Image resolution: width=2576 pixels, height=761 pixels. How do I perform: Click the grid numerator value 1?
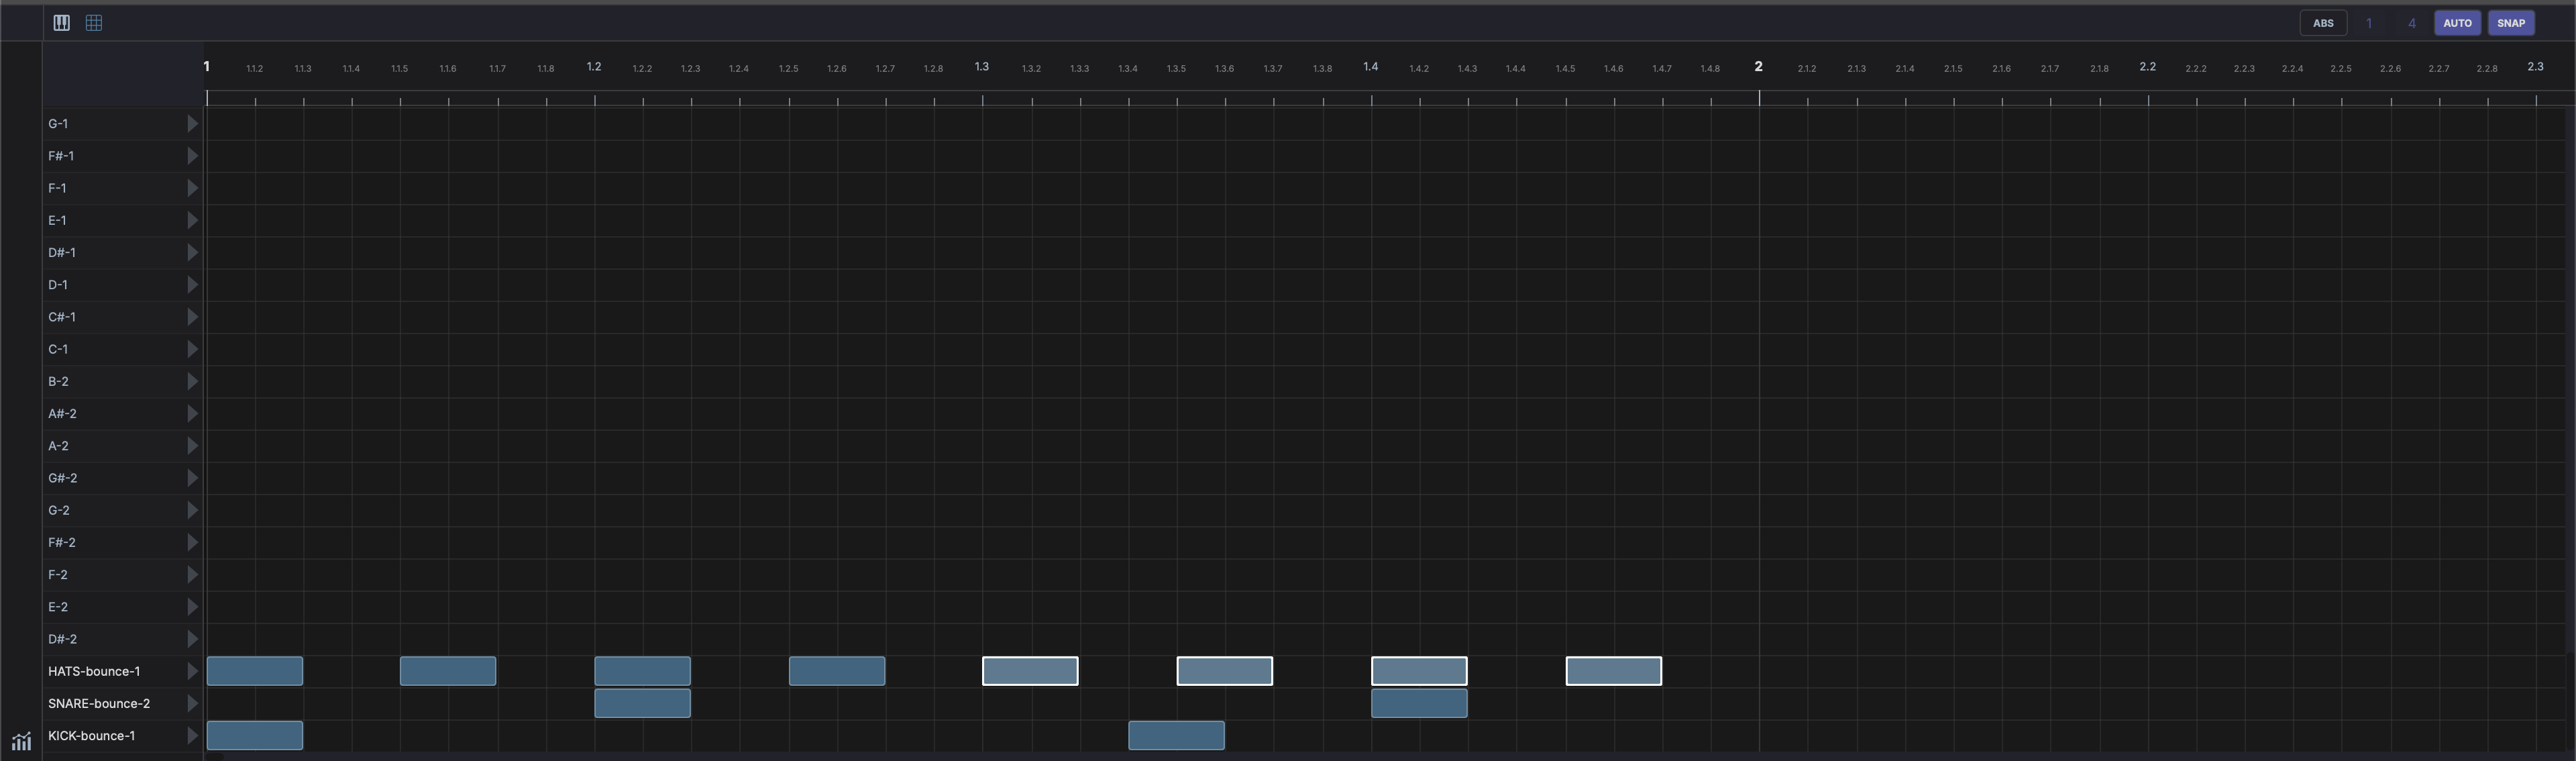pyautogui.click(x=2369, y=22)
